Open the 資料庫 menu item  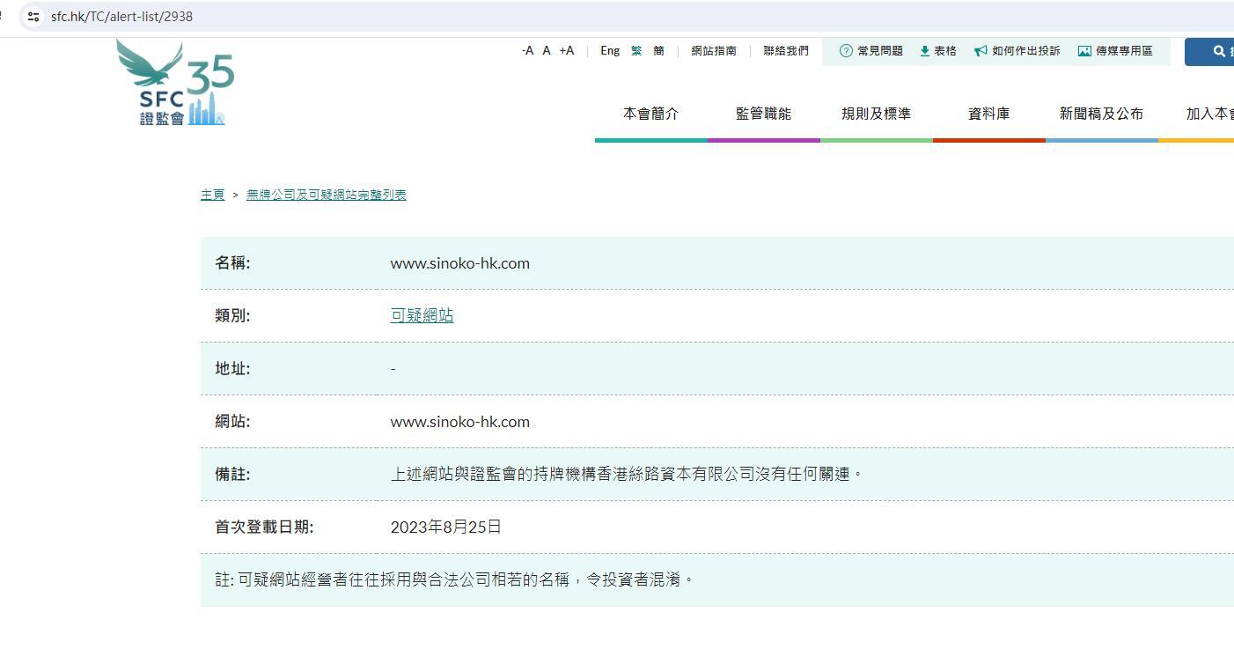pyautogui.click(x=988, y=114)
